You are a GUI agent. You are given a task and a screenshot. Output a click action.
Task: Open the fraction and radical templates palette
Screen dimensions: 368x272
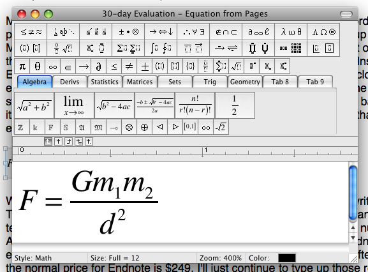pyautogui.click(x=63, y=48)
